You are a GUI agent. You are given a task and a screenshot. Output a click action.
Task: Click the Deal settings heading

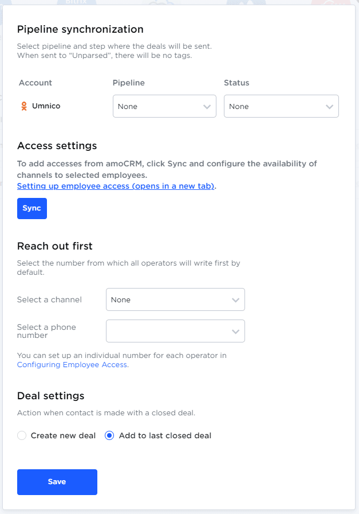(x=51, y=396)
